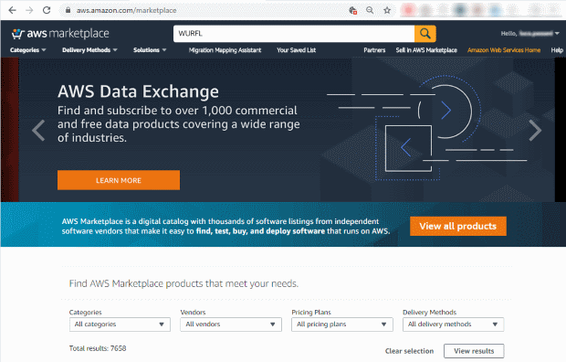Reload the page with the refresh icon

[47, 10]
